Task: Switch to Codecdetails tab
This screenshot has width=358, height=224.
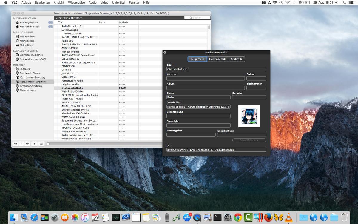Action: [218, 59]
